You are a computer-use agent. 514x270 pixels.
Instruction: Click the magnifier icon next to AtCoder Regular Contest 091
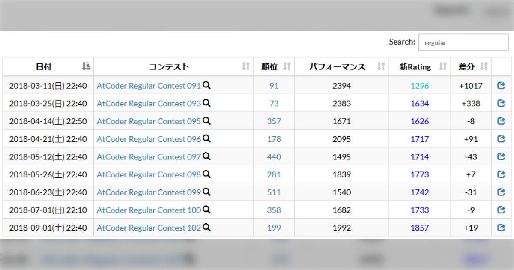pos(206,86)
